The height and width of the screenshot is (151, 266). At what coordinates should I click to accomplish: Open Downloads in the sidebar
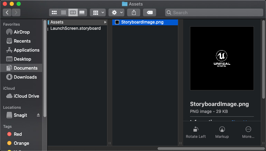[21, 77]
